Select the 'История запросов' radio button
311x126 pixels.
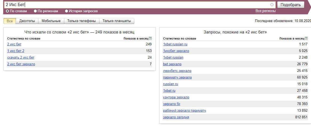coord(66,11)
